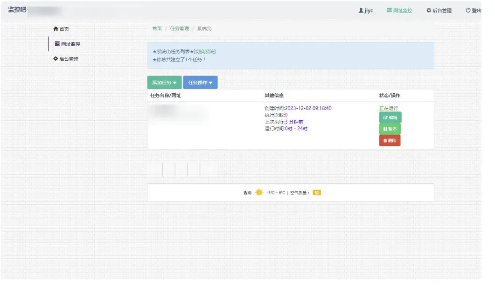Go to 首页 in the breadcrumb
Screen dimensions: 495x291
(157, 28)
